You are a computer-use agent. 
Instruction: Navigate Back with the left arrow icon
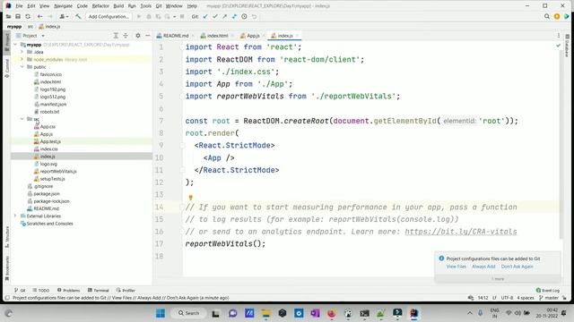pos(39,16)
